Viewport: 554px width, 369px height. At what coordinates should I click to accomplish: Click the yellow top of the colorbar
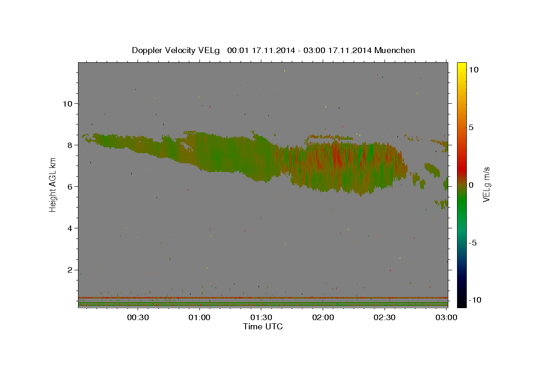pyautogui.click(x=462, y=67)
